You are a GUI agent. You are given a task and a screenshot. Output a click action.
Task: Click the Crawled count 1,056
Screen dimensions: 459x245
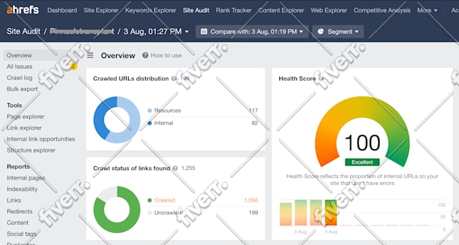[x=251, y=200]
